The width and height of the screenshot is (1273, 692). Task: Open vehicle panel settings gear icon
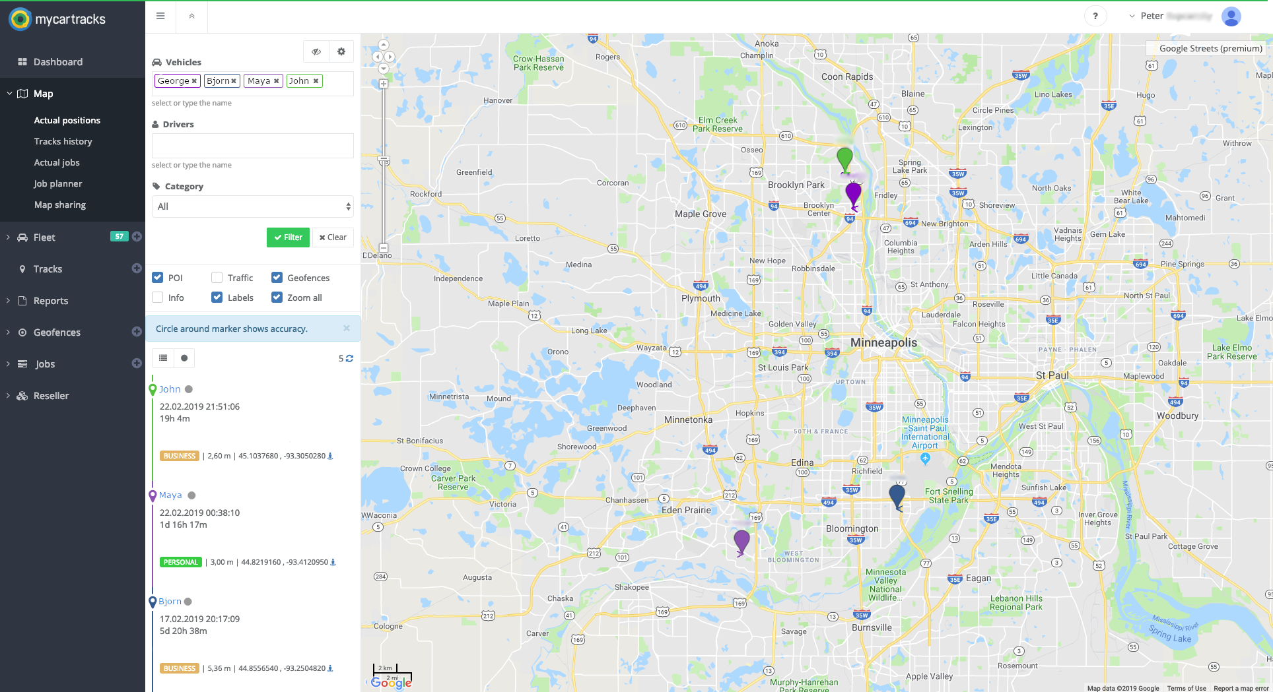pyautogui.click(x=341, y=51)
